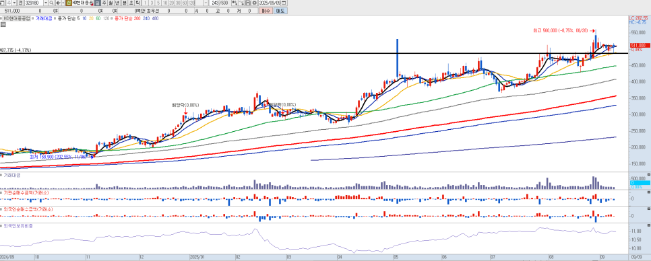Click the cyan volume value box on right axis
Image resolution: width=651 pixels, height=261 pixels.
pyautogui.click(x=640, y=182)
